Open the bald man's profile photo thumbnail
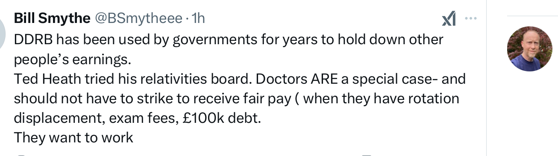The width and height of the screenshot is (558, 156). click(530, 48)
